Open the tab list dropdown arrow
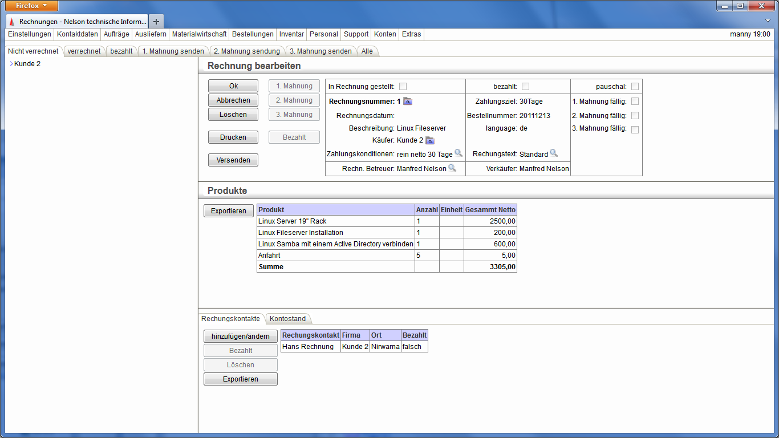 click(768, 21)
